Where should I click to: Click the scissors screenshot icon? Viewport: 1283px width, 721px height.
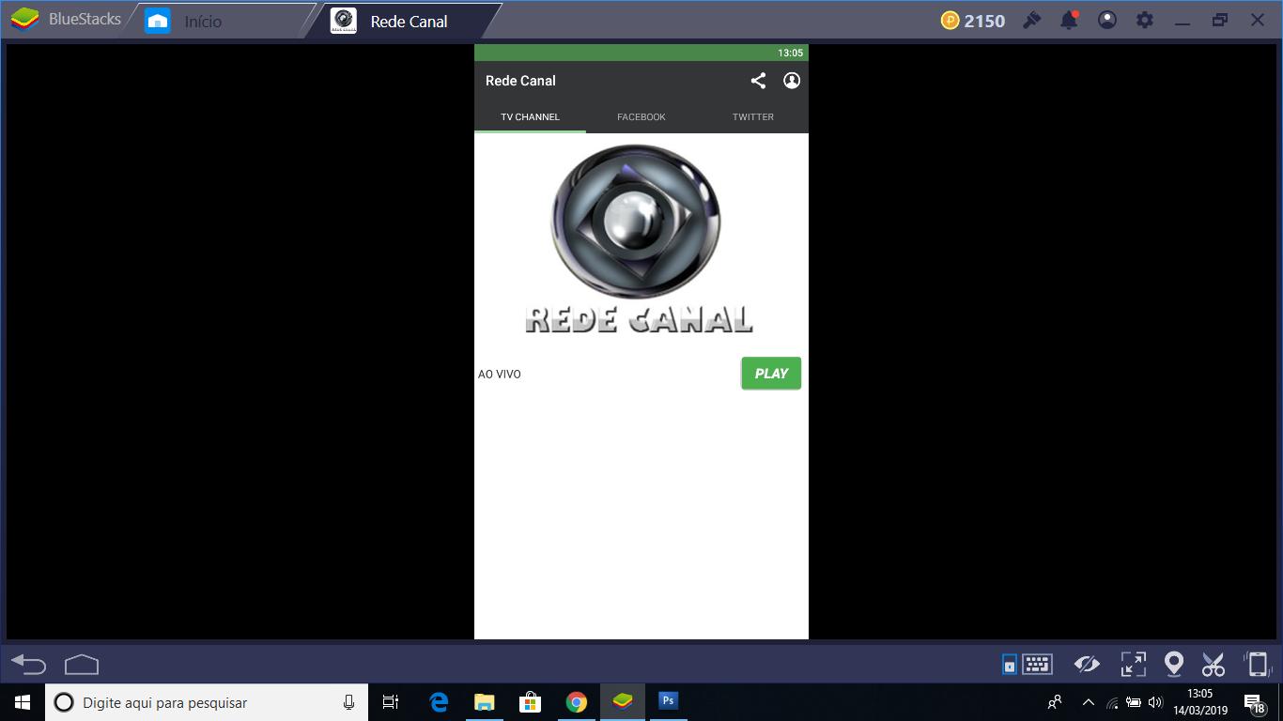(x=1213, y=664)
